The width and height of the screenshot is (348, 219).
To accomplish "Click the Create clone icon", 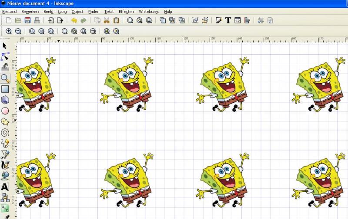I will 172,20.
